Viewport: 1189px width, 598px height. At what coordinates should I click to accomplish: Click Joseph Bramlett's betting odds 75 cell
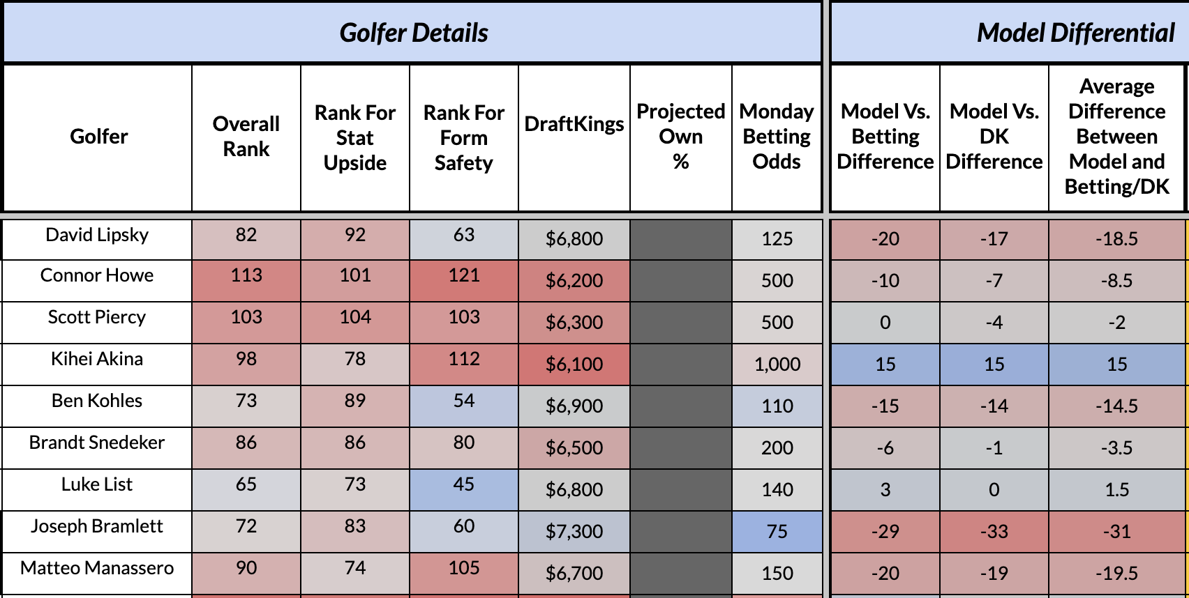[777, 531]
